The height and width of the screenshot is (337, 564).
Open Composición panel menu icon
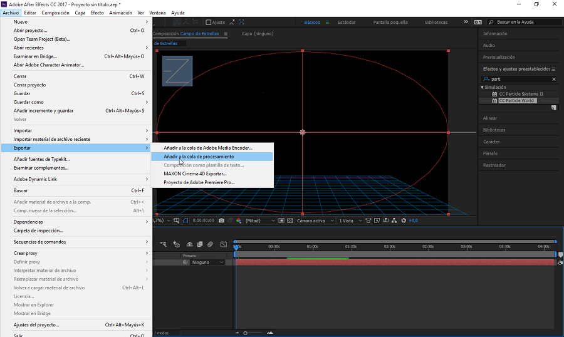pyautogui.click(x=226, y=34)
